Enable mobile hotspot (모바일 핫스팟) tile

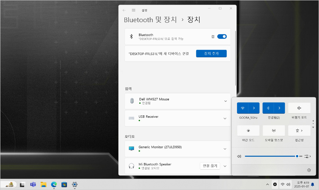(x=274, y=130)
